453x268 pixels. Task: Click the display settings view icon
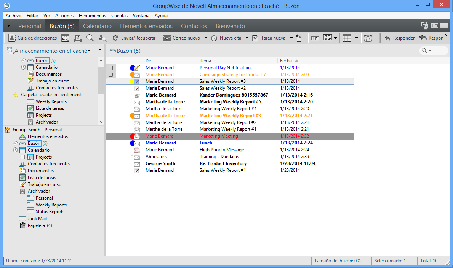click(x=328, y=38)
